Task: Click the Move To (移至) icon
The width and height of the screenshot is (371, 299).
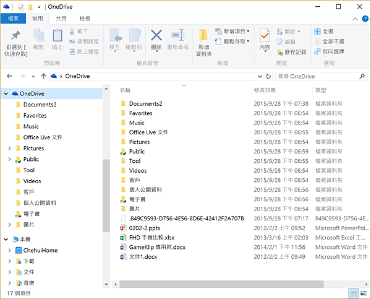Action: pos(116,35)
